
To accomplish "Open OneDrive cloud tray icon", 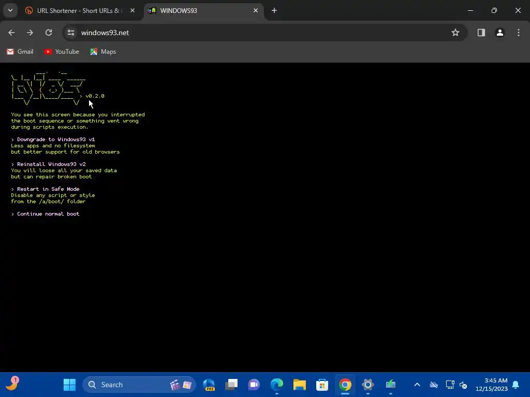I will pos(434,385).
